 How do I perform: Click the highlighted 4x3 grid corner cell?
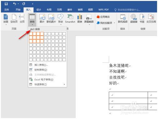42,41
